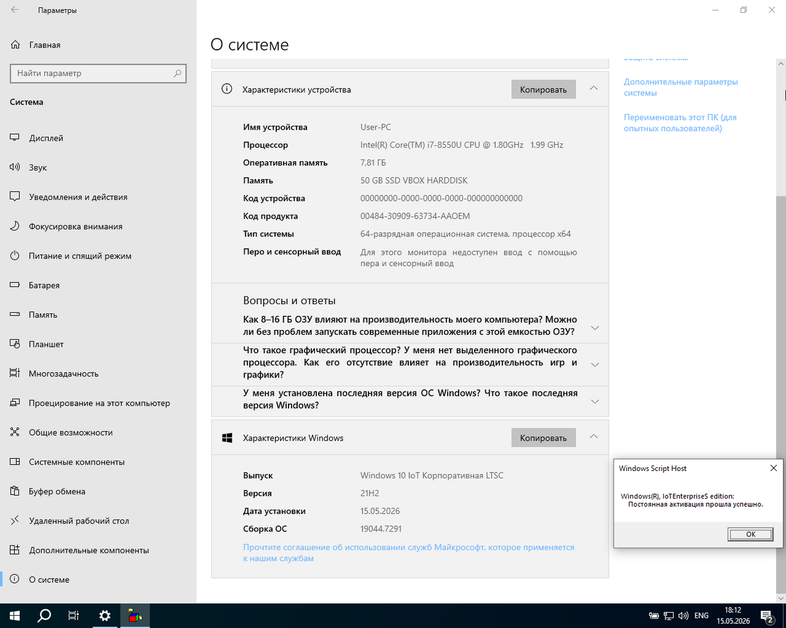
Task: Select the device name User-PC
Action: [375, 127]
